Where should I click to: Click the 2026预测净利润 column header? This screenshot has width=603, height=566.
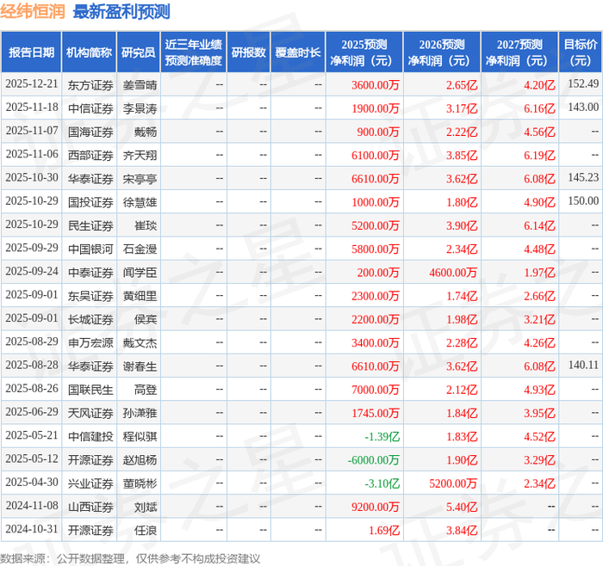point(442,52)
